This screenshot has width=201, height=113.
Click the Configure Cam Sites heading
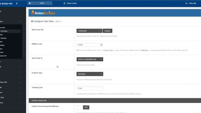coord(44,21)
